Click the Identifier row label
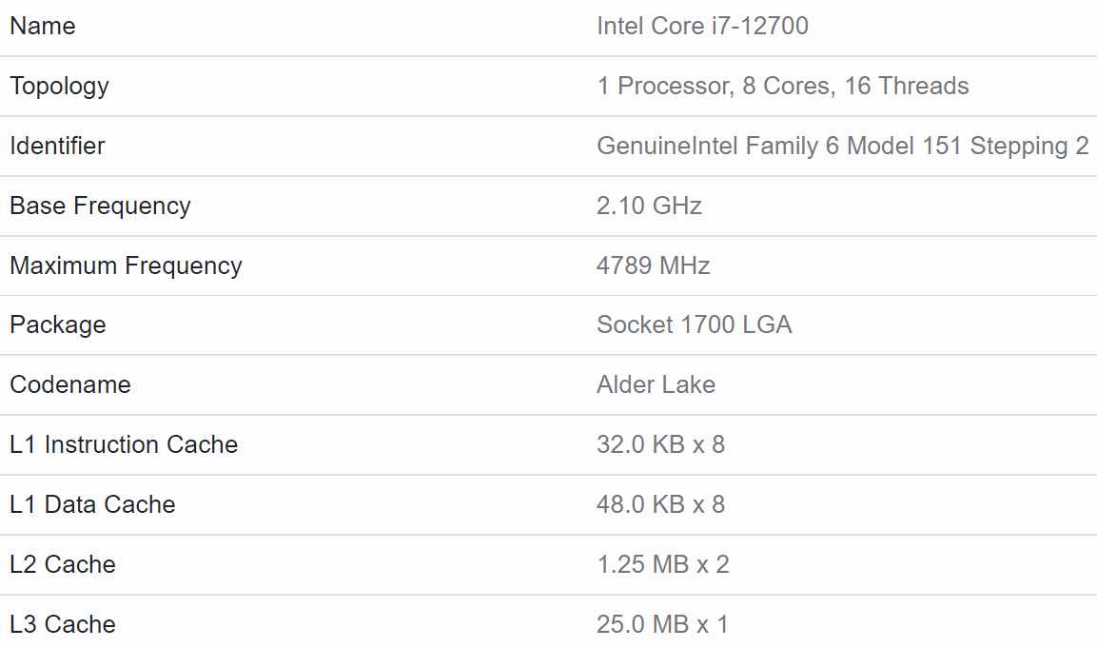 click(x=57, y=146)
